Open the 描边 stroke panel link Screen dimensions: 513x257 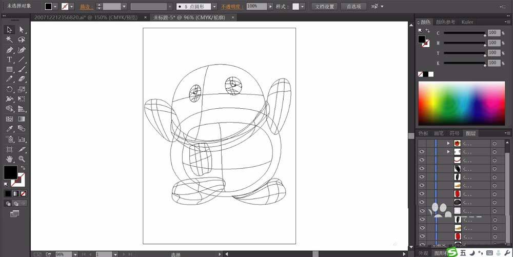pyautogui.click(x=86, y=7)
